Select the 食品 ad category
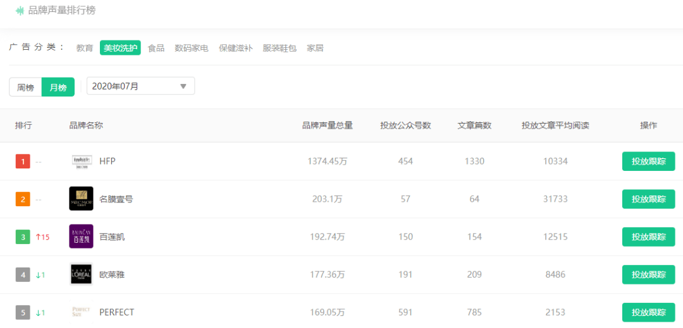This screenshot has width=683, height=328. pos(156,48)
